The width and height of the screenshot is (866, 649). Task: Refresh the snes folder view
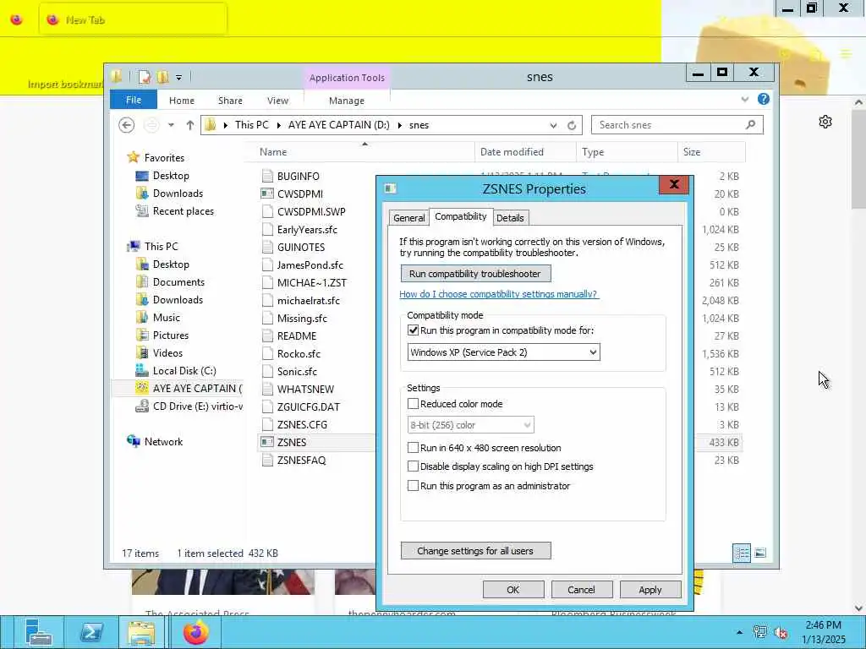click(572, 125)
